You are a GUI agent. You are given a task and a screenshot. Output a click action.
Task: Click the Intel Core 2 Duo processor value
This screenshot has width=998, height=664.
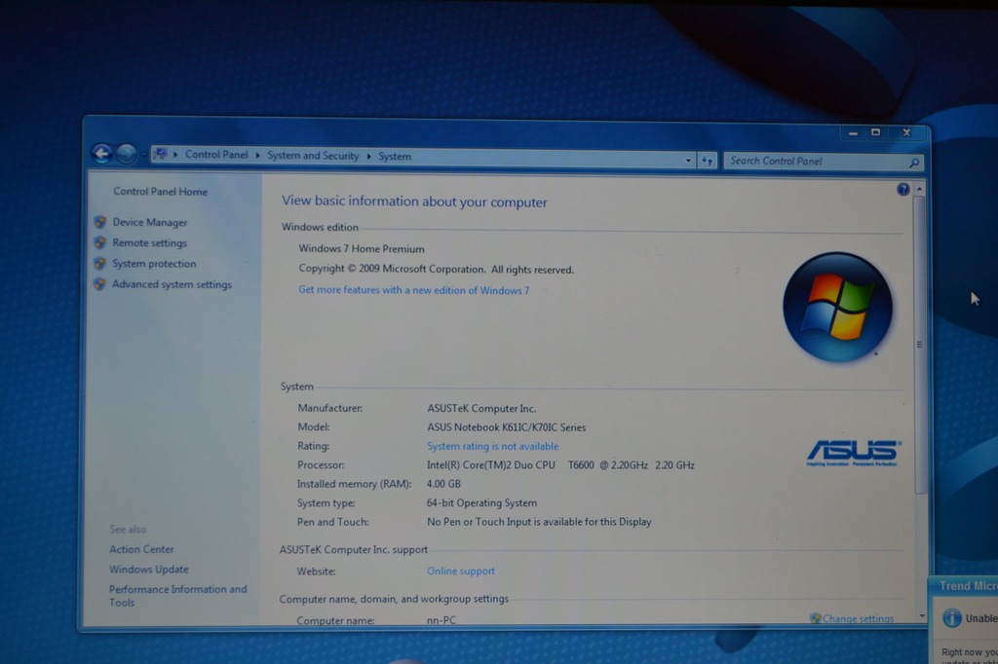(x=560, y=465)
